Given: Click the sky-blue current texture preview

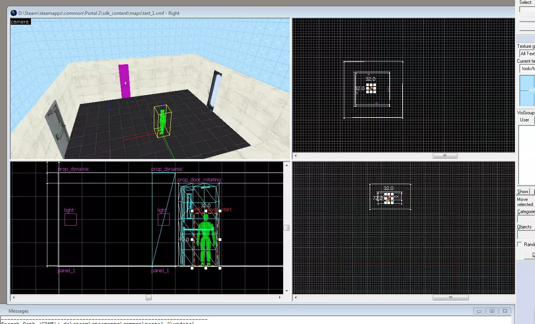Looking at the screenshot, I should coord(527,91).
